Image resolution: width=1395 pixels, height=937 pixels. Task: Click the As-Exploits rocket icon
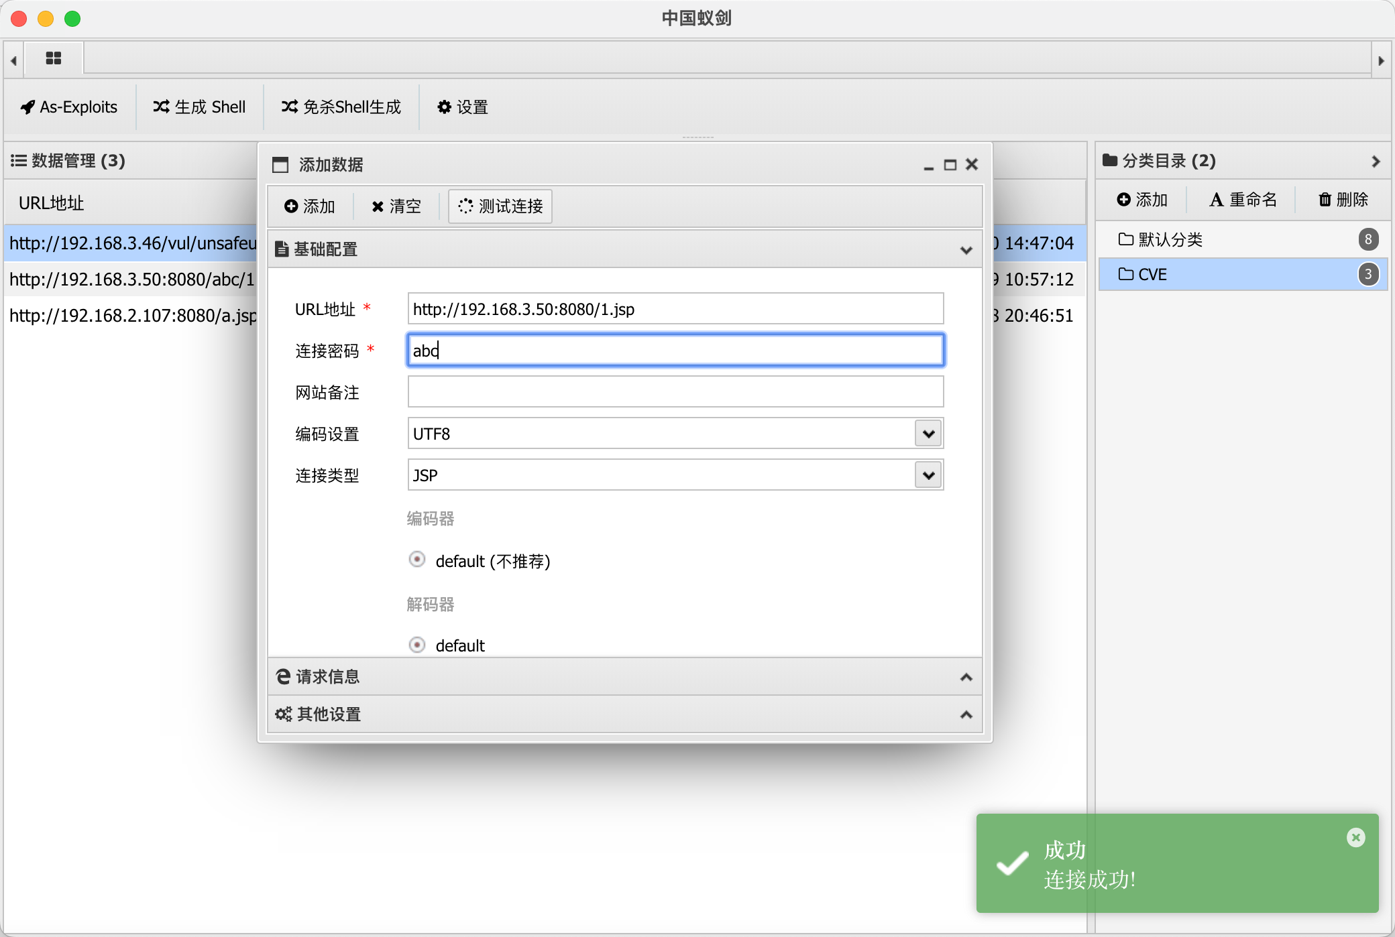pos(27,107)
